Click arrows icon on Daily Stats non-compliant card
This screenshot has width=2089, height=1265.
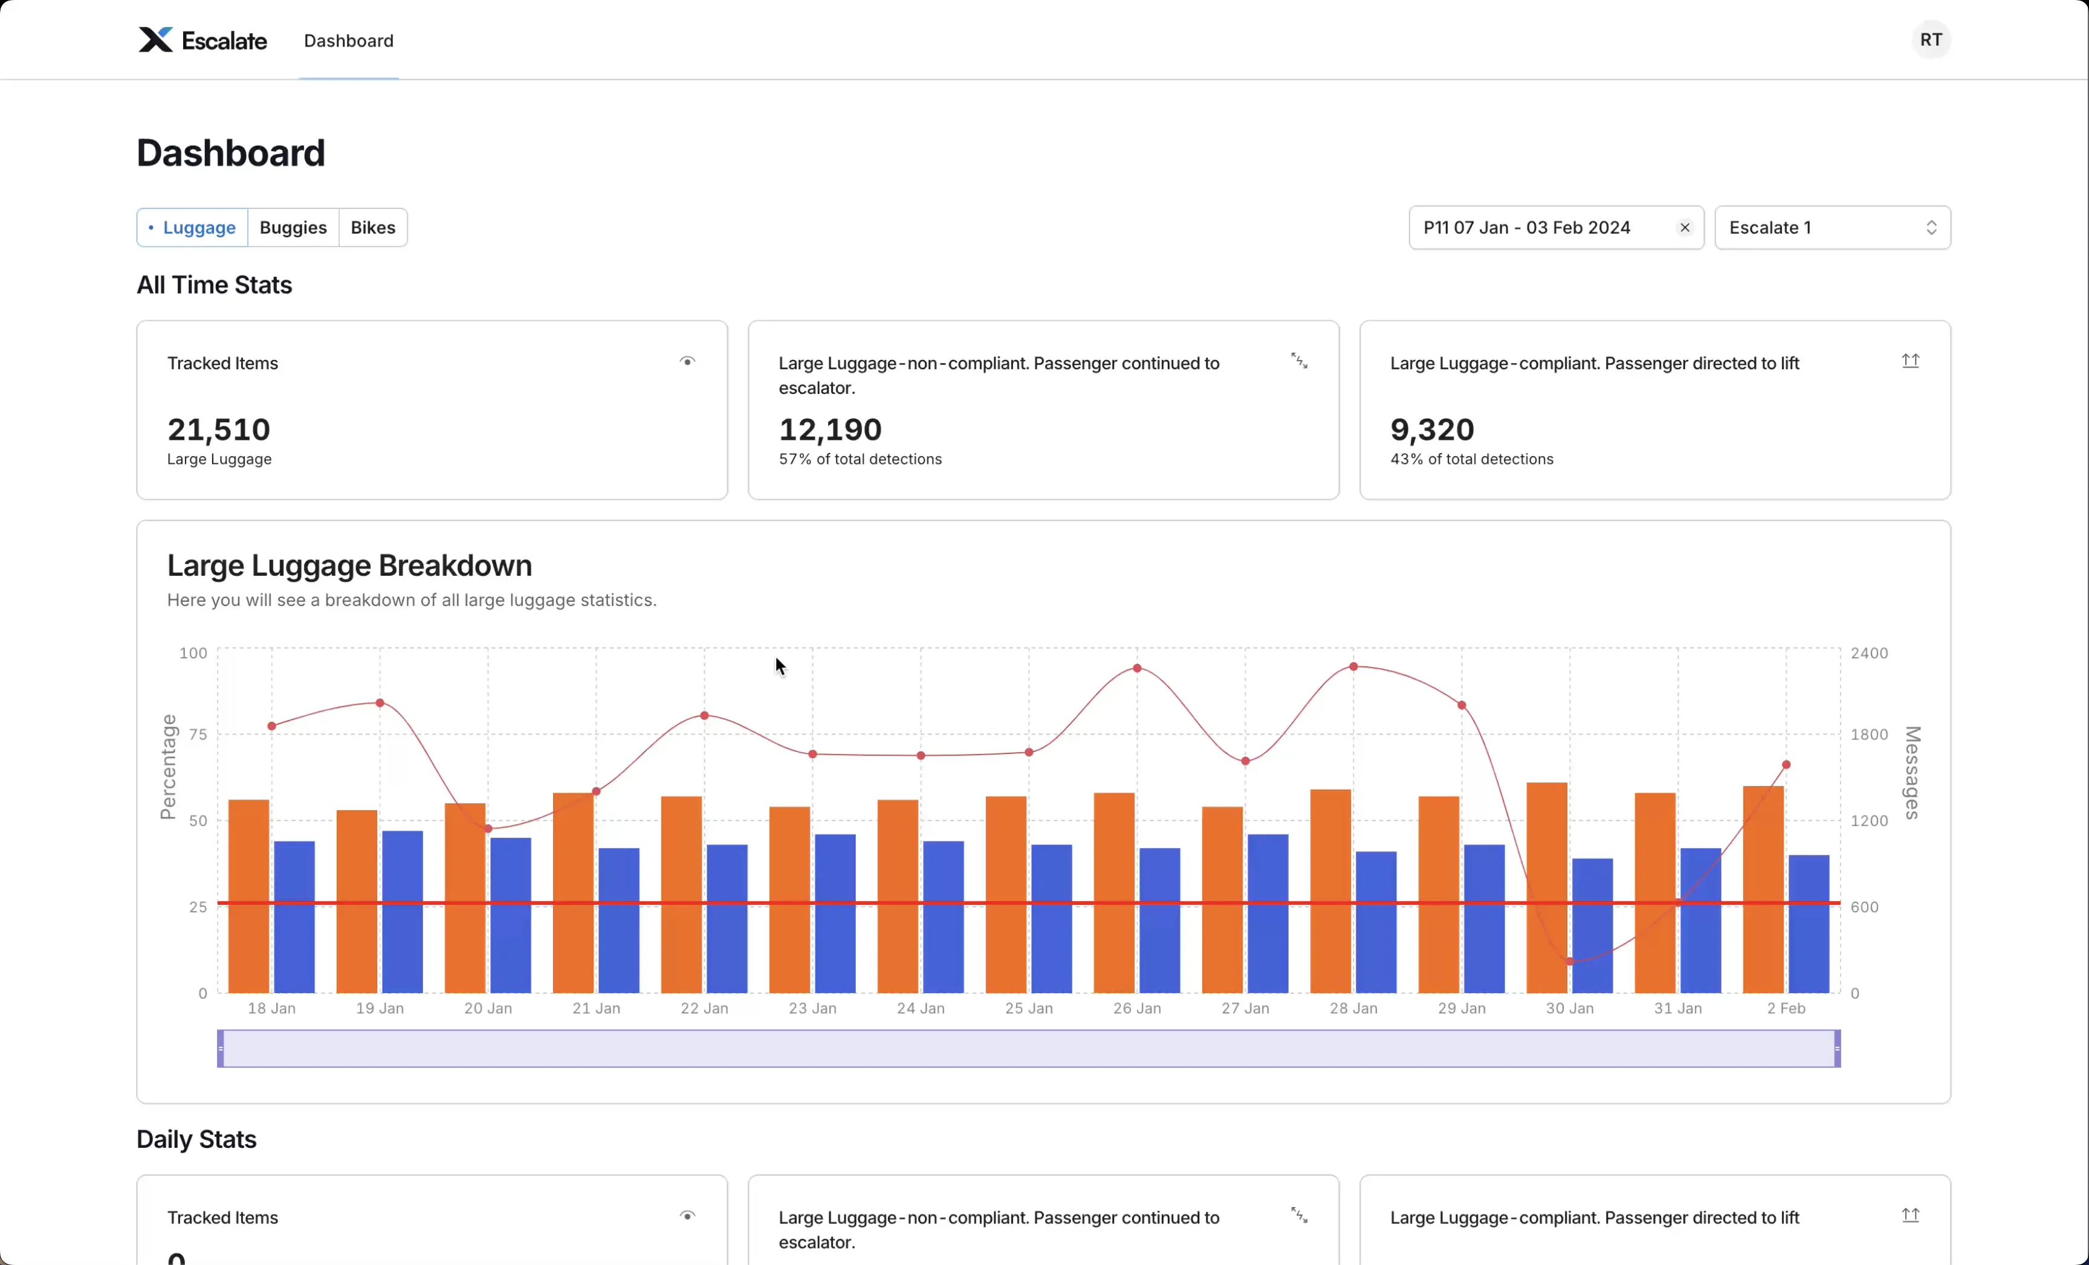[x=1299, y=1216]
